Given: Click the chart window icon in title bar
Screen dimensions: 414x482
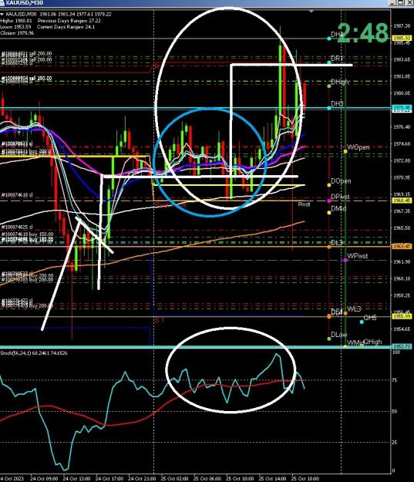Looking at the screenshot, I should coord(2,3).
